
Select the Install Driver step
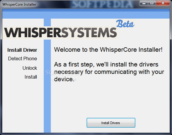pos(22,50)
